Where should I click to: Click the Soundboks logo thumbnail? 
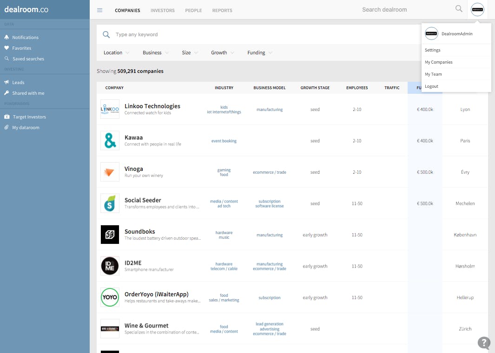coord(110,235)
